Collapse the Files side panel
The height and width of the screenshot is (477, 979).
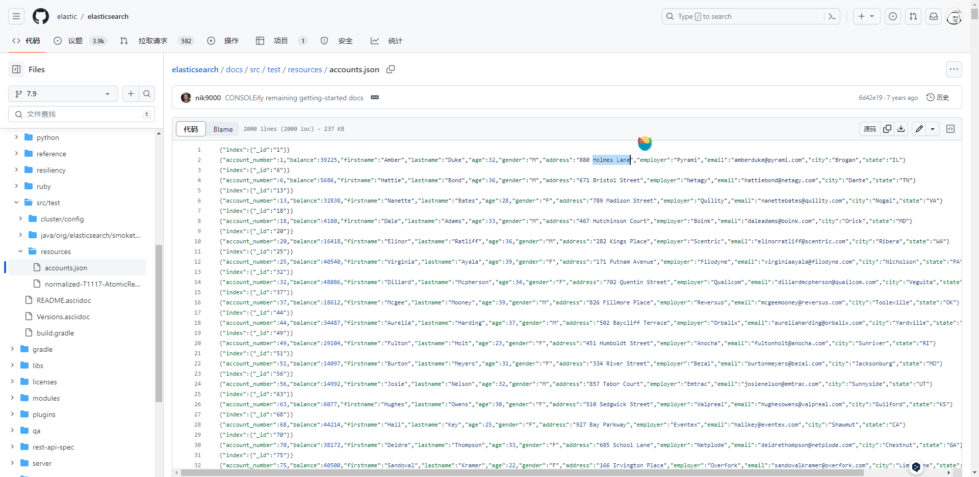click(16, 69)
